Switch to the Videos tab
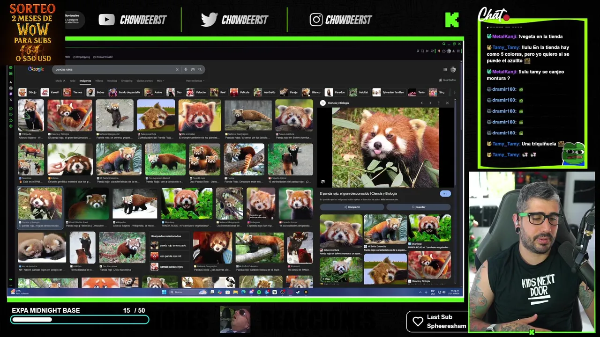 click(99, 81)
